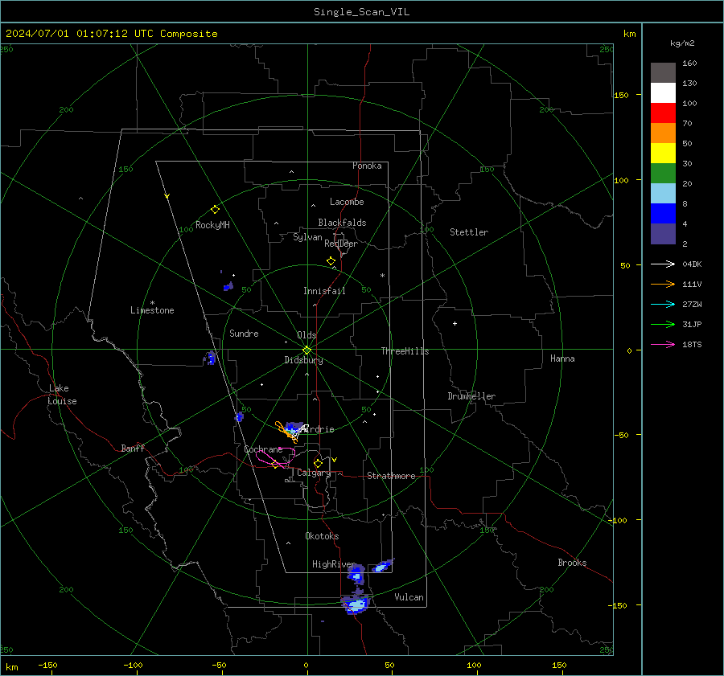
Task: Click the red 100 color swatch
Action: pos(663,113)
